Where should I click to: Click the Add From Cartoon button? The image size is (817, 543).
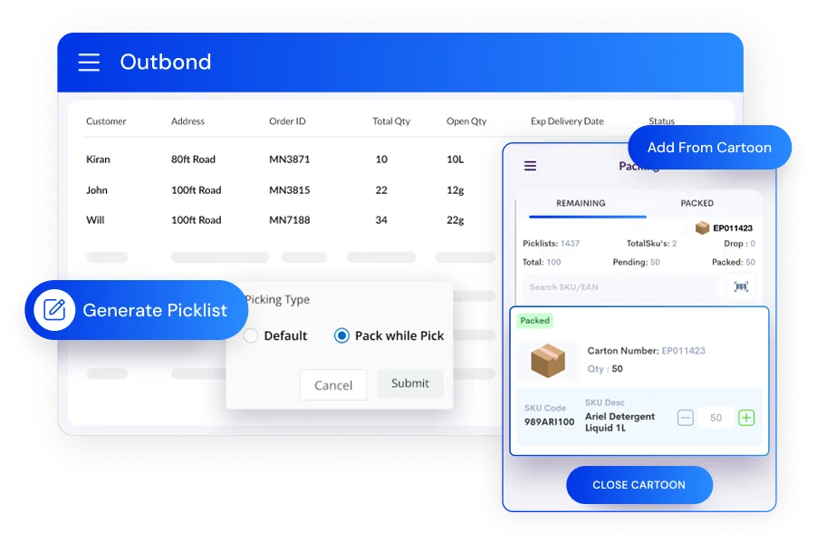point(709,148)
